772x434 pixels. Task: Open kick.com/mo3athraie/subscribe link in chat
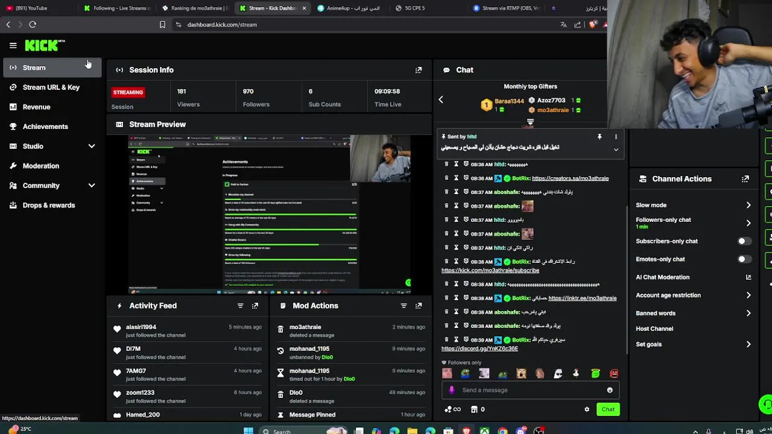pos(490,271)
